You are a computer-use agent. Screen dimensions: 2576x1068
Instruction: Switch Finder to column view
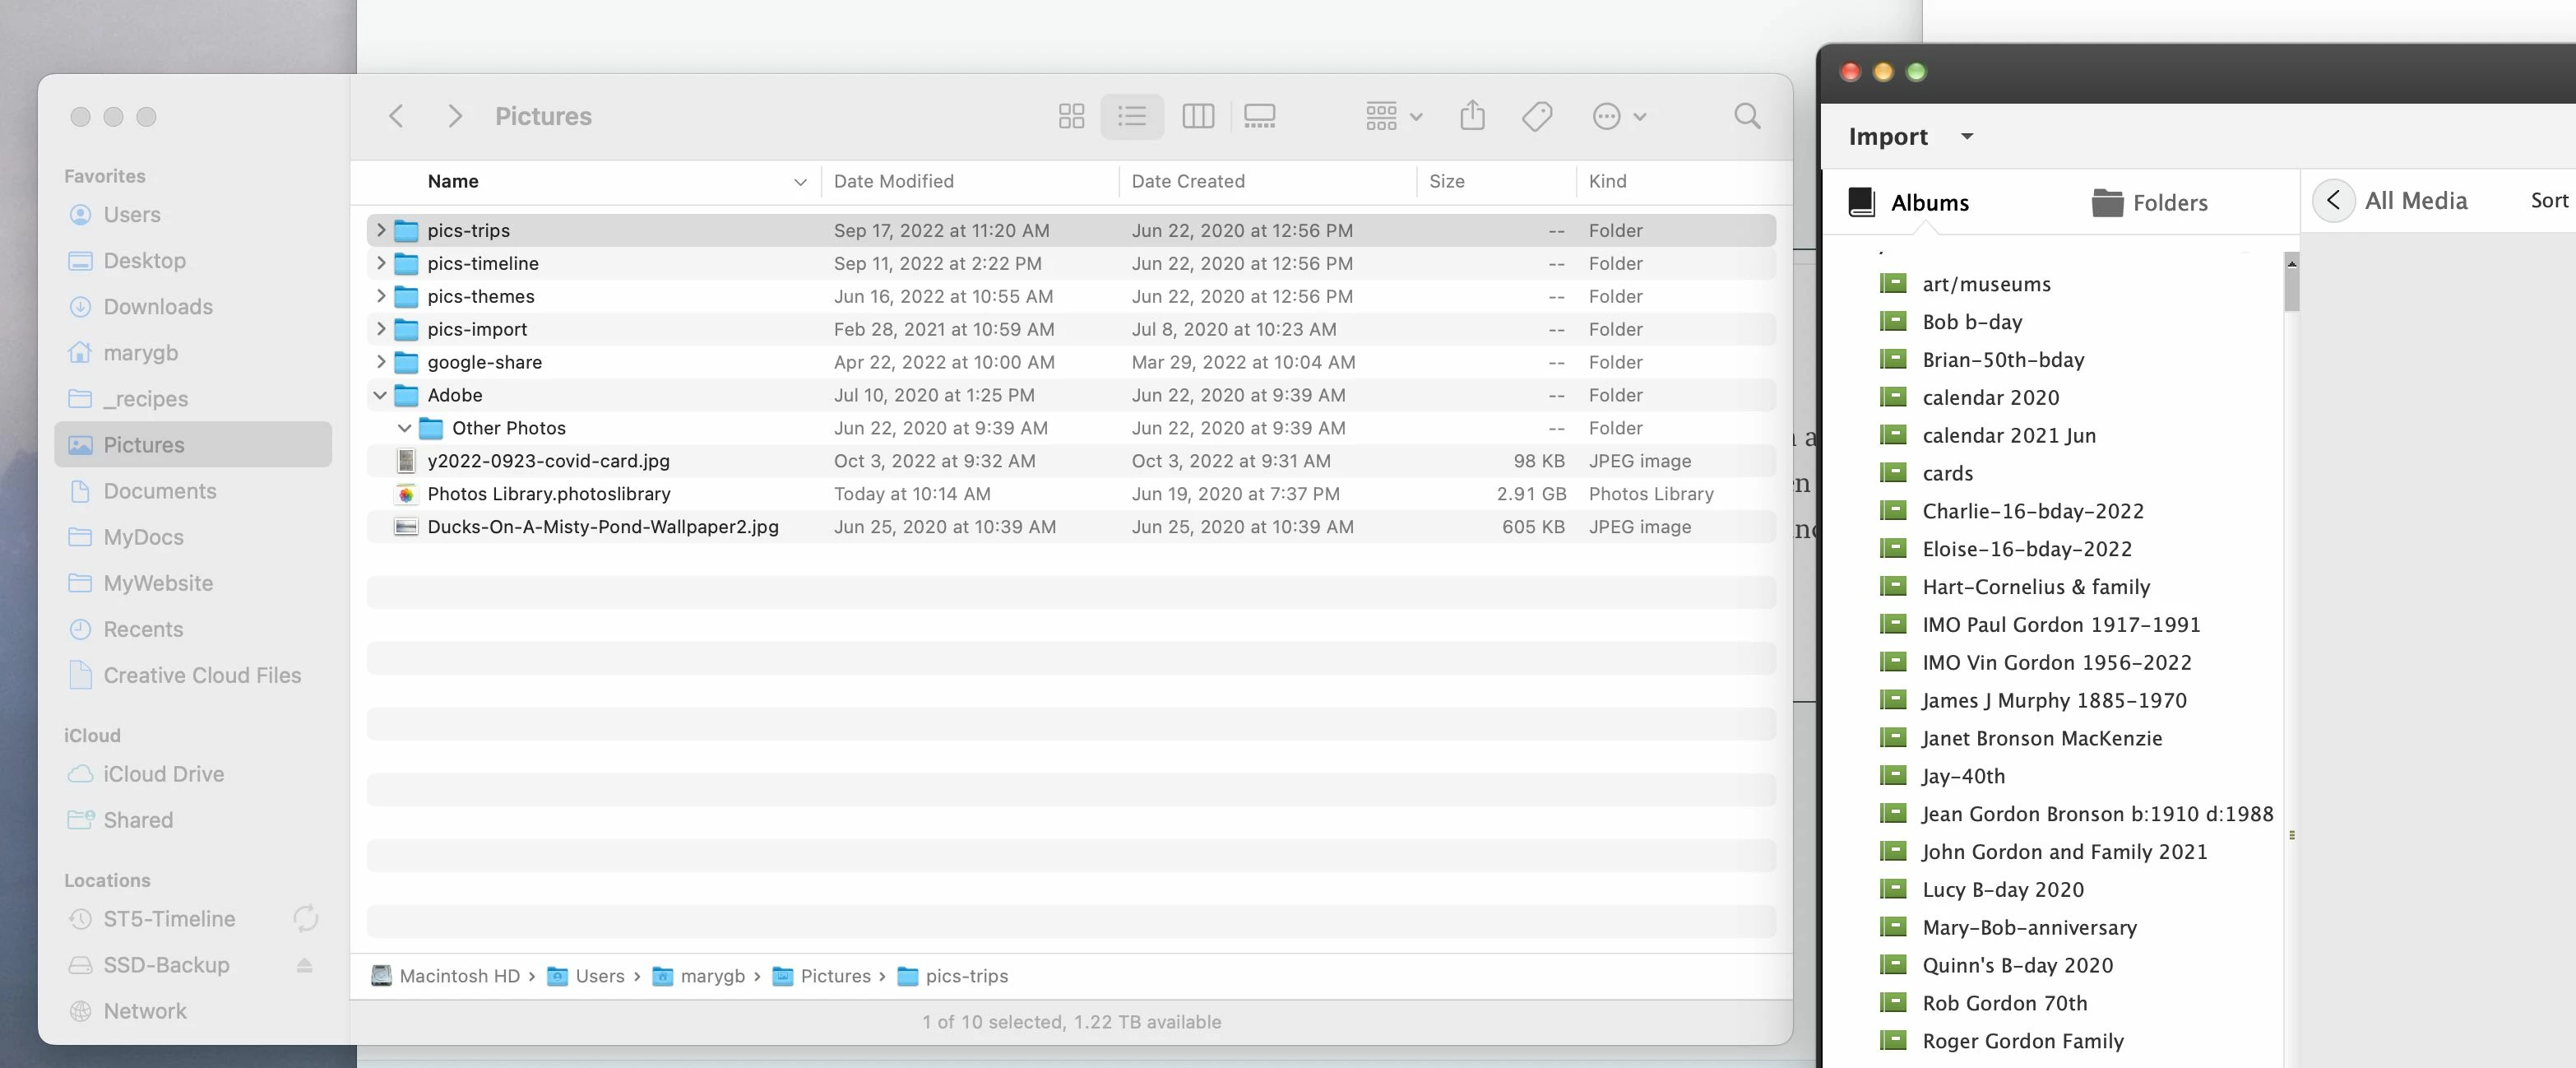[x=1197, y=116]
